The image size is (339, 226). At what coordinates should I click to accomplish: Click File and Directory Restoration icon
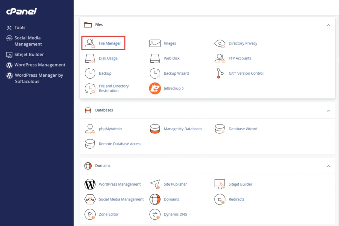pyautogui.click(x=90, y=88)
